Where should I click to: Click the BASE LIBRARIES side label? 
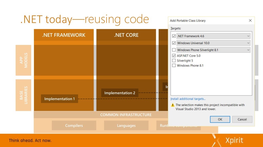23,95
